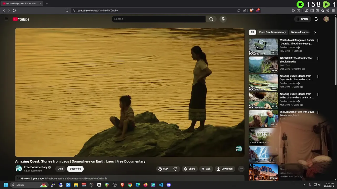Like the video with thumbs up

[x=163, y=169]
